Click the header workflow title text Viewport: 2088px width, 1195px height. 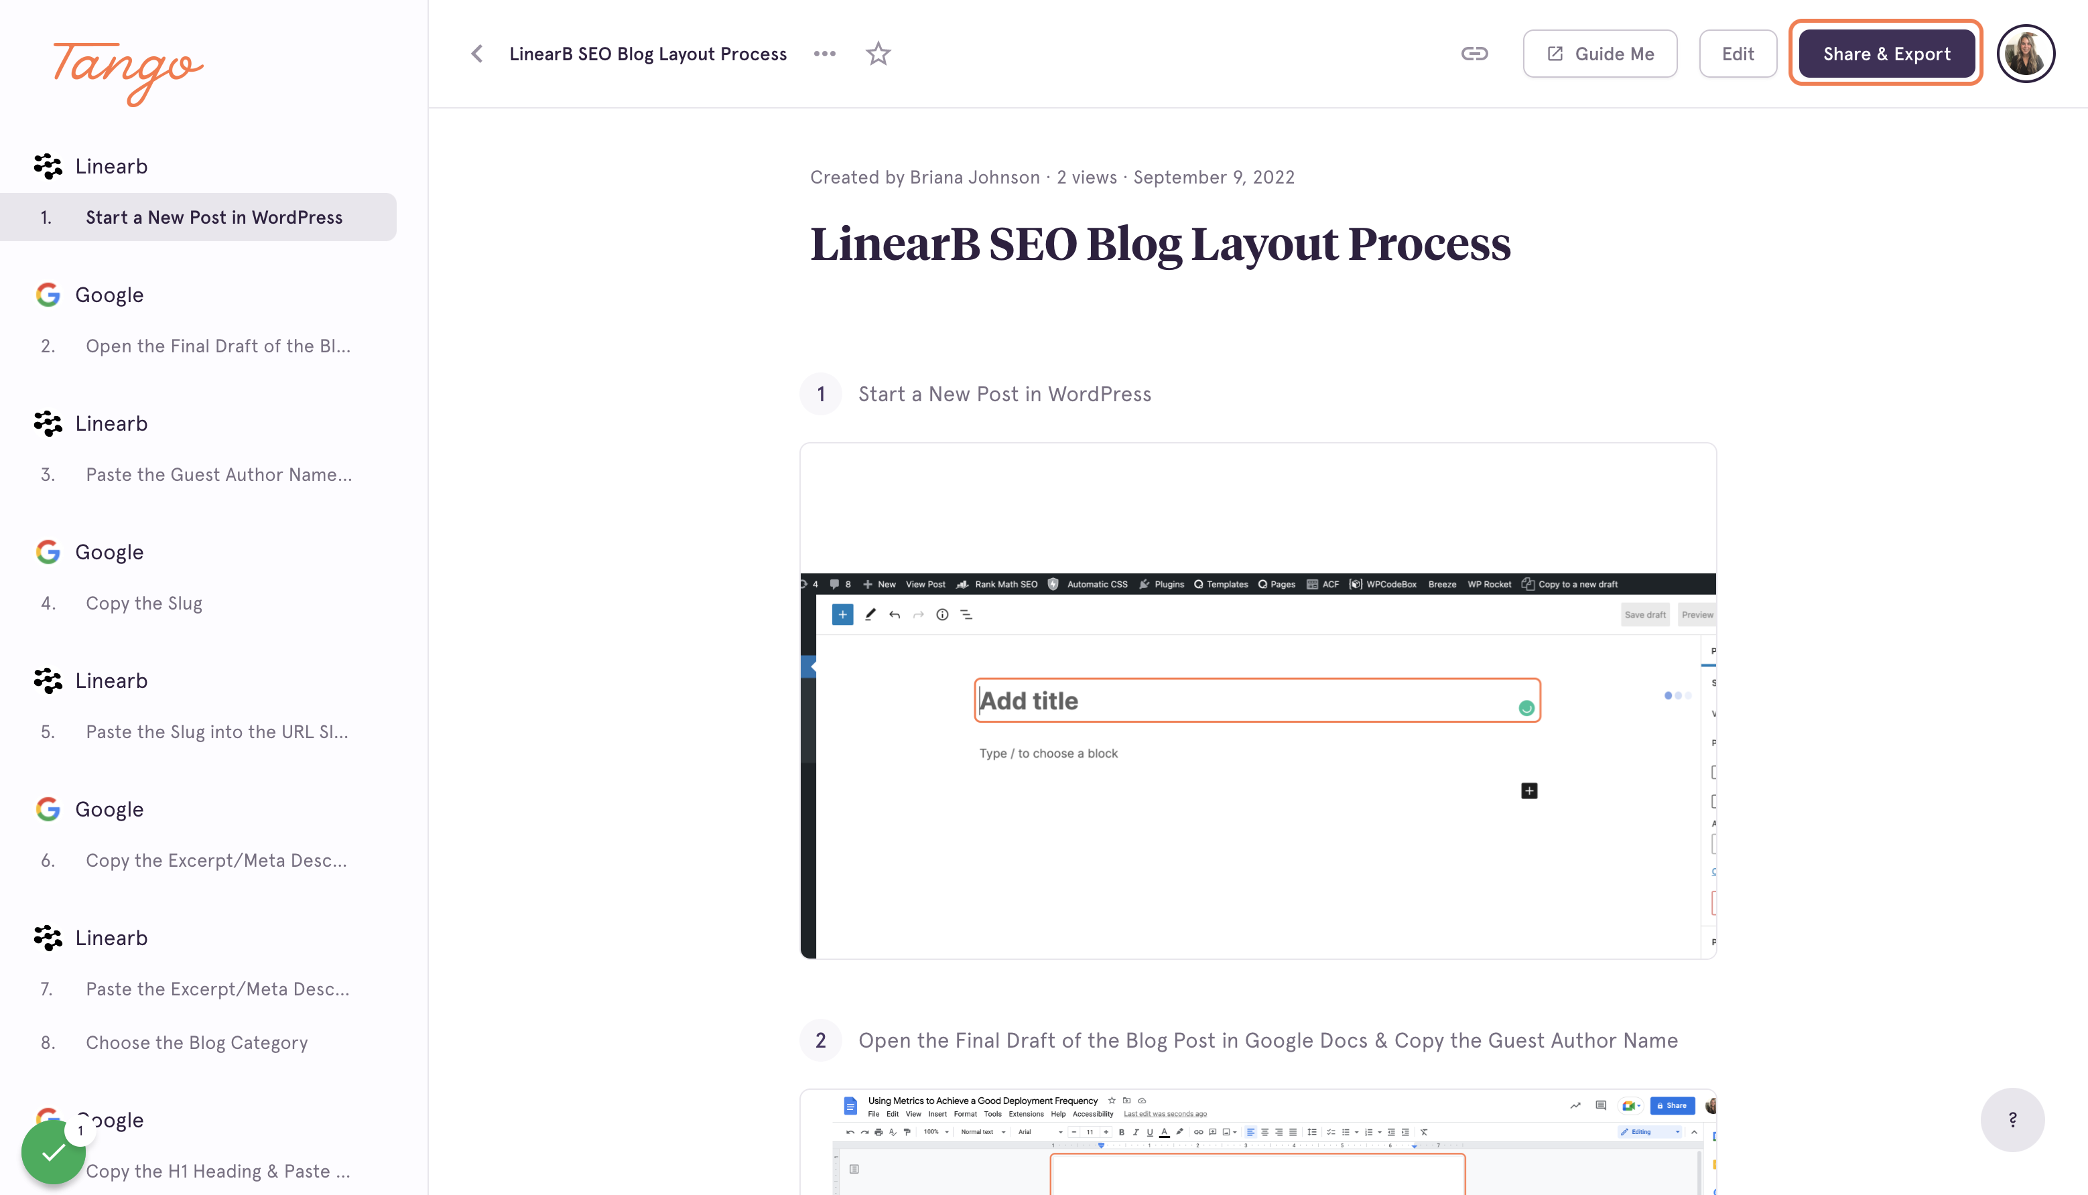[x=648, y=54]
